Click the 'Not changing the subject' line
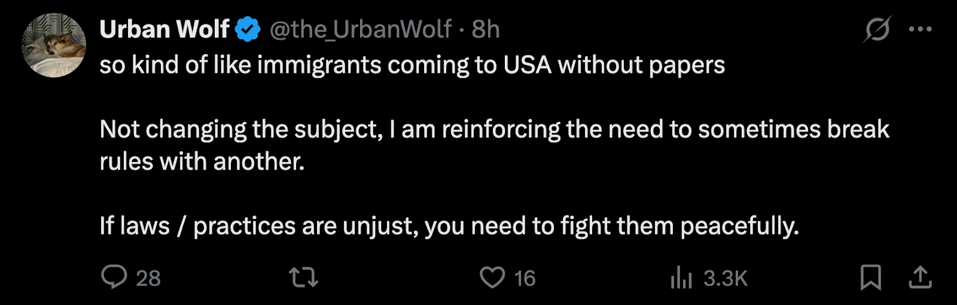This screenshot has height=305, width=957. 495,130
